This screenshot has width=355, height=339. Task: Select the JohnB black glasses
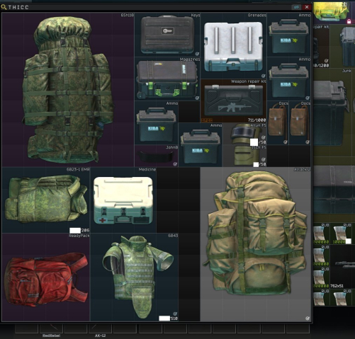click(157, 156)
